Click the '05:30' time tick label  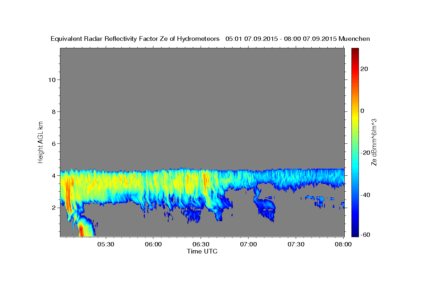106,244
